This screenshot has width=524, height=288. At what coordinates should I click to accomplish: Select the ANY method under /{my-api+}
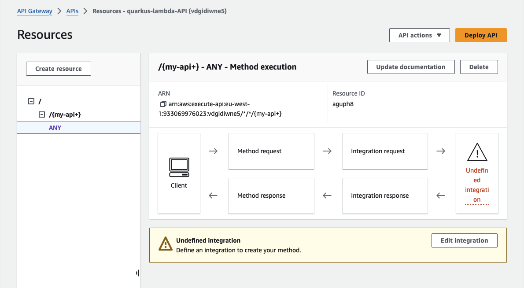tap(55, 128)
